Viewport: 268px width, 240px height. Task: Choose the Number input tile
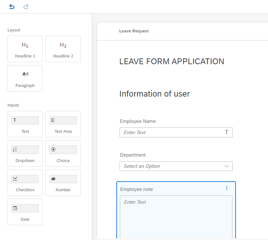pos(63,183)
